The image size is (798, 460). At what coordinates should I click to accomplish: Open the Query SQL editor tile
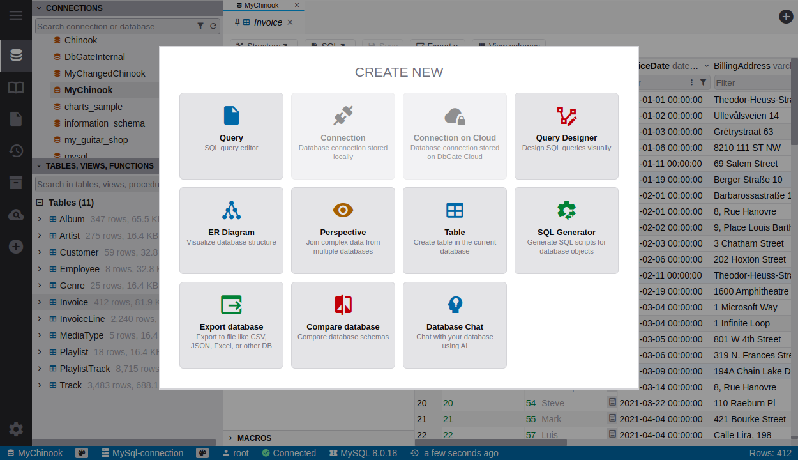pos(231,136)
